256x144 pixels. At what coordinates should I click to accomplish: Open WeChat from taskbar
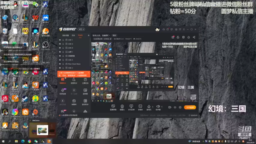coord(36,141)
